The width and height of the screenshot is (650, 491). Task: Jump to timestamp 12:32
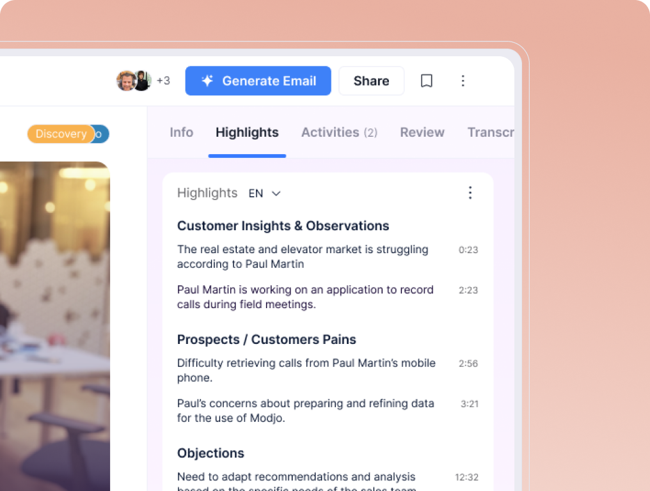click(466, 477)
